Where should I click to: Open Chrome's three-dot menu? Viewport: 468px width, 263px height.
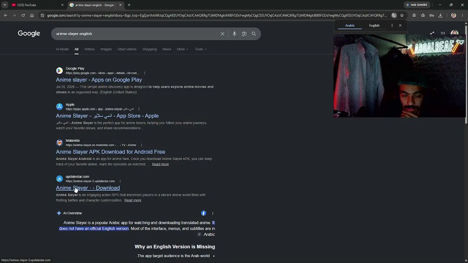(463, 15)
